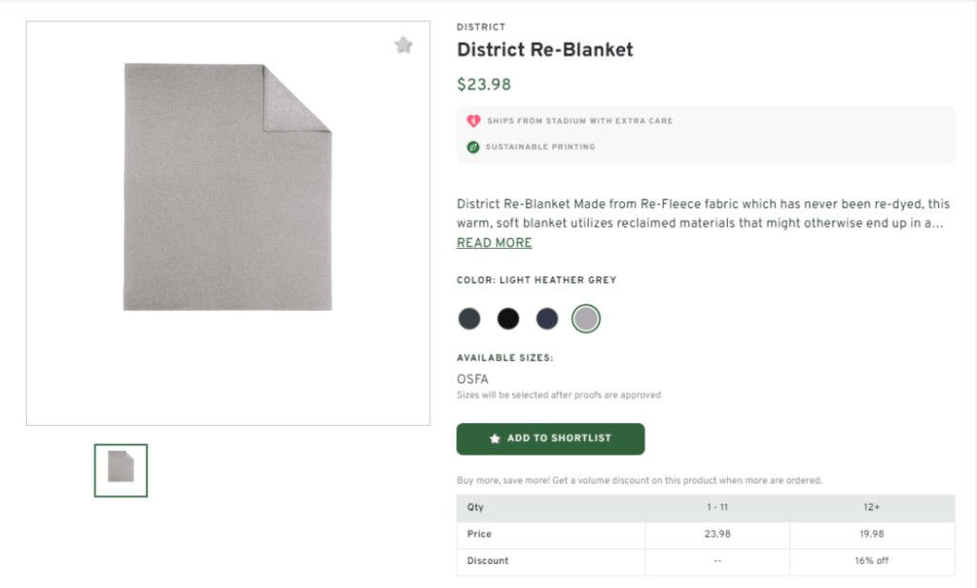Click the Qty header in the pricing table
Image resolution: width=977 pixels, height=588 pixels.
point(474,507)
